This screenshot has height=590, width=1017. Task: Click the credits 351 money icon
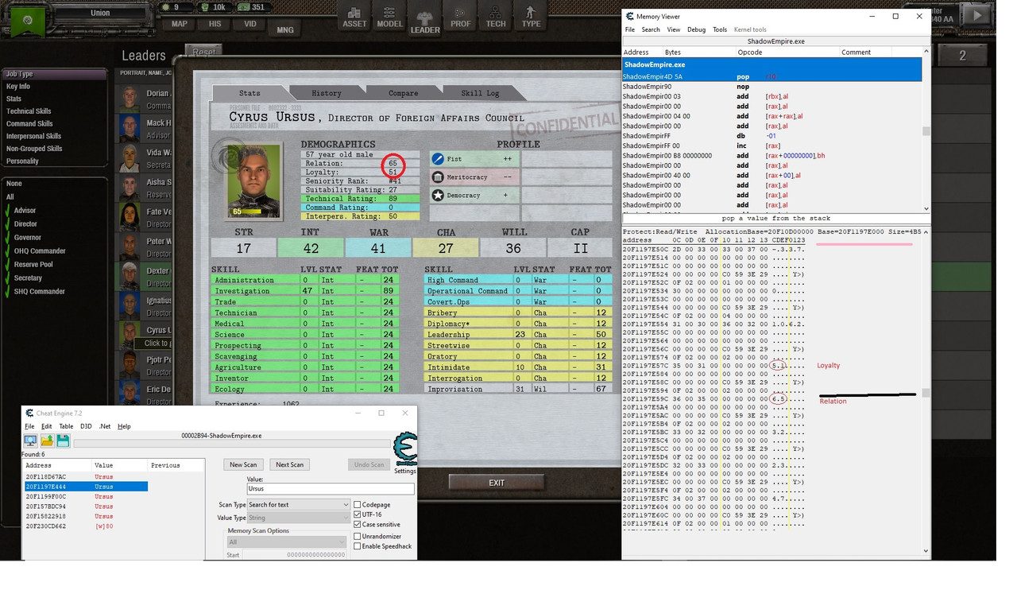[x=242, y=7]
